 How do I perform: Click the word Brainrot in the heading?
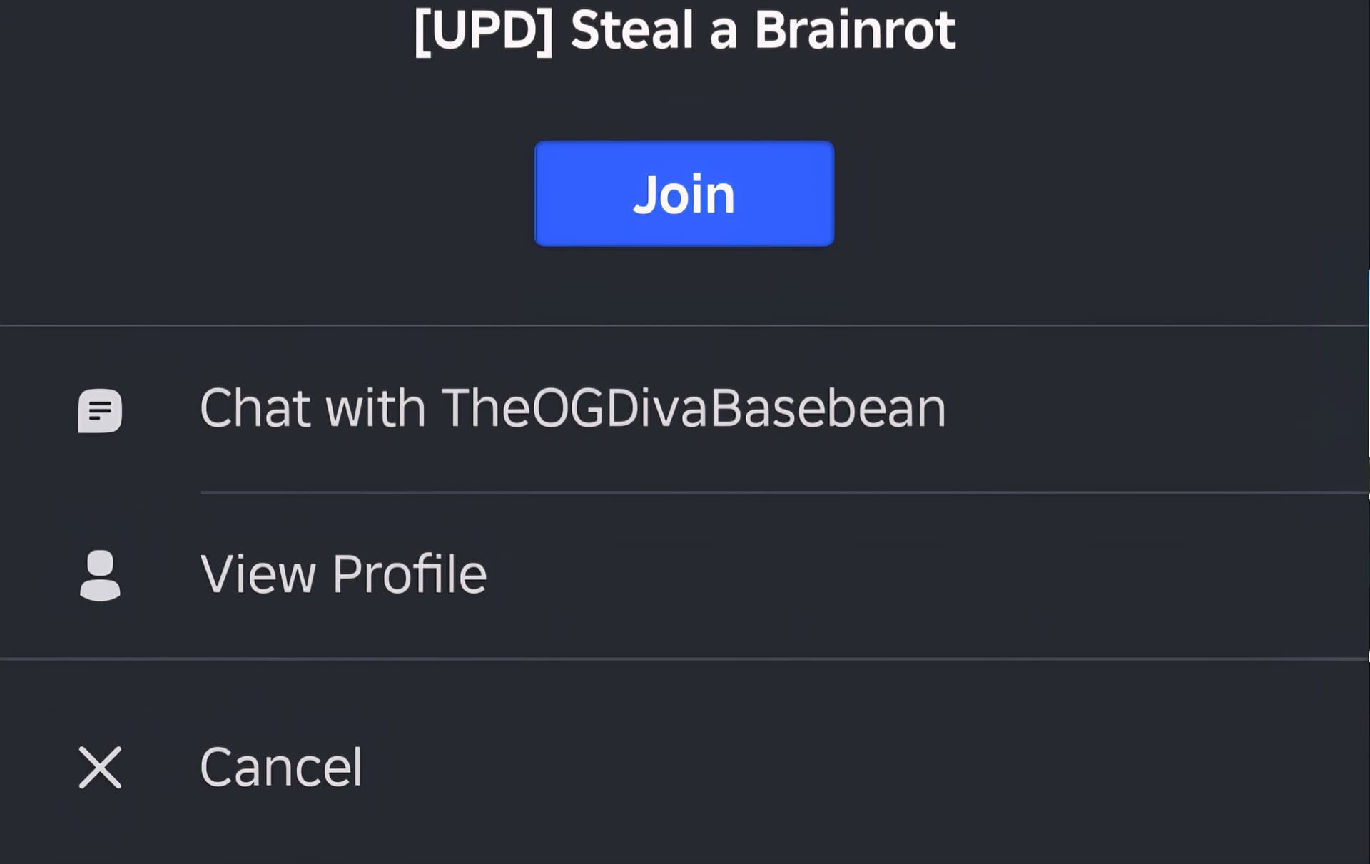[855, 30]
